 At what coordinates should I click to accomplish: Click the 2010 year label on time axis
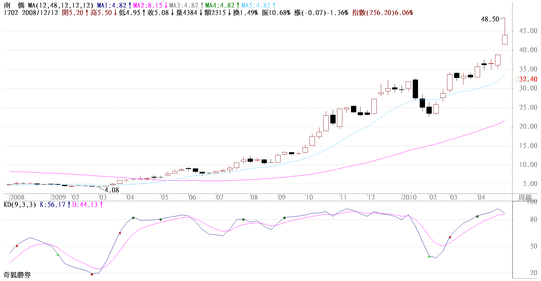(409, 197)
